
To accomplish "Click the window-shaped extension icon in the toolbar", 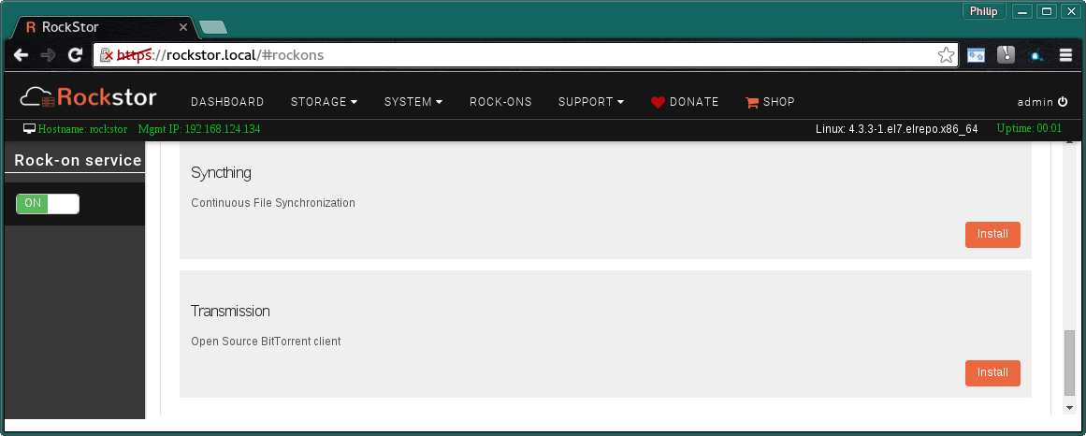I will (976, 55).
